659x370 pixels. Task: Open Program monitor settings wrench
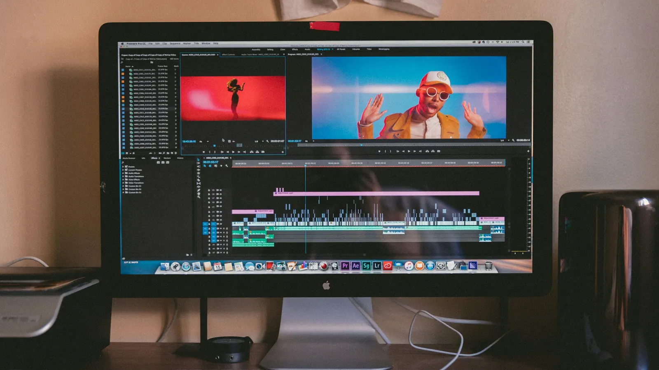coord(513,140)
